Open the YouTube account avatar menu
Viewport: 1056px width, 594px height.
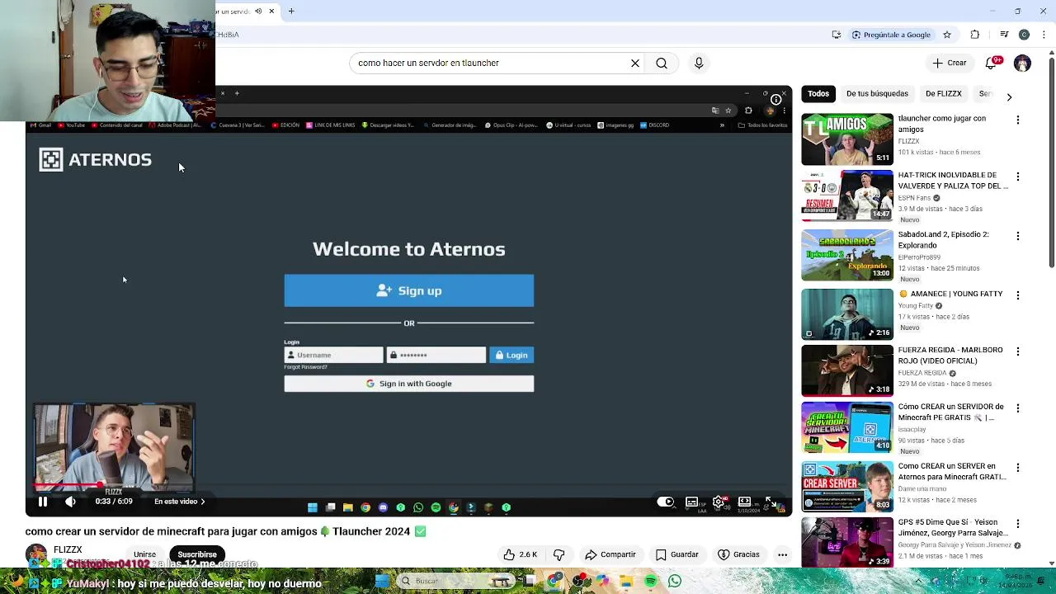[1022, 63]
